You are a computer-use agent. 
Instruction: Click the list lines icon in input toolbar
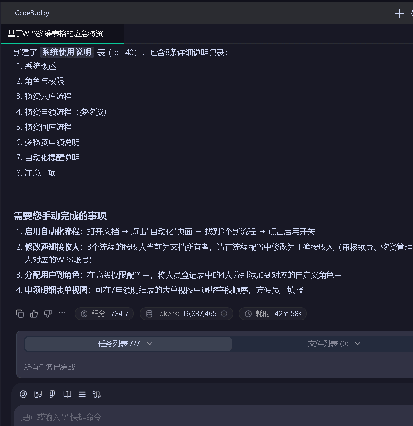click(82, 394)
